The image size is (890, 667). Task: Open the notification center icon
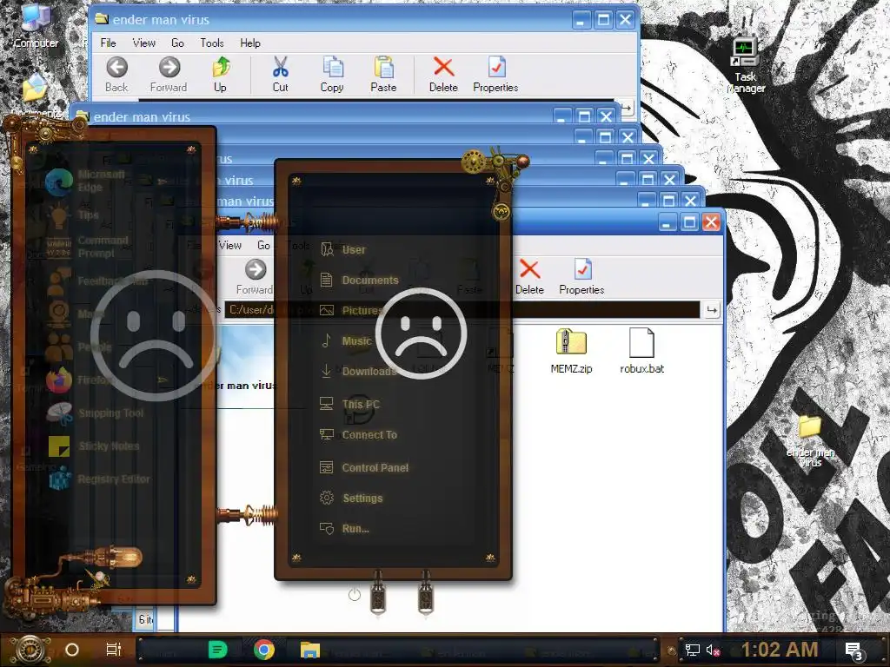pyautogui.click(x=854, y=651)
